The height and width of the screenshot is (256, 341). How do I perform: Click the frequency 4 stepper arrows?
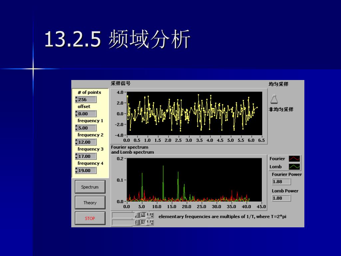76,170
